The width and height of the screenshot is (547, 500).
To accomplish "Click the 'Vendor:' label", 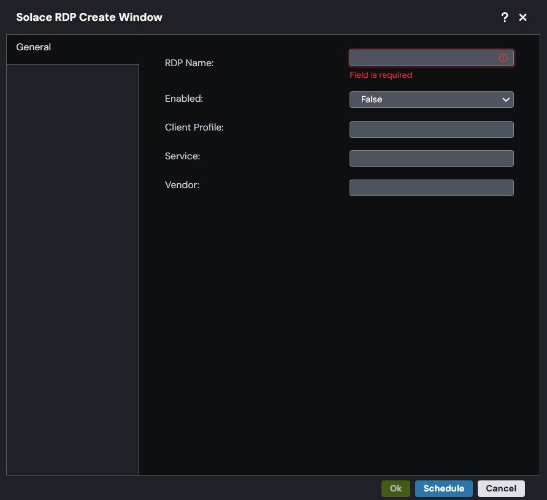I will [182, 185].
